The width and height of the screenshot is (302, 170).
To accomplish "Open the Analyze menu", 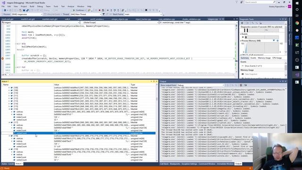I will tap(71, 6).
